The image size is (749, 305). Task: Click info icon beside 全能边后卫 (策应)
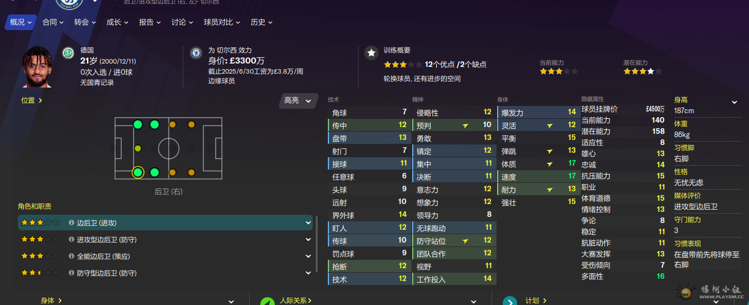[71, 256]
